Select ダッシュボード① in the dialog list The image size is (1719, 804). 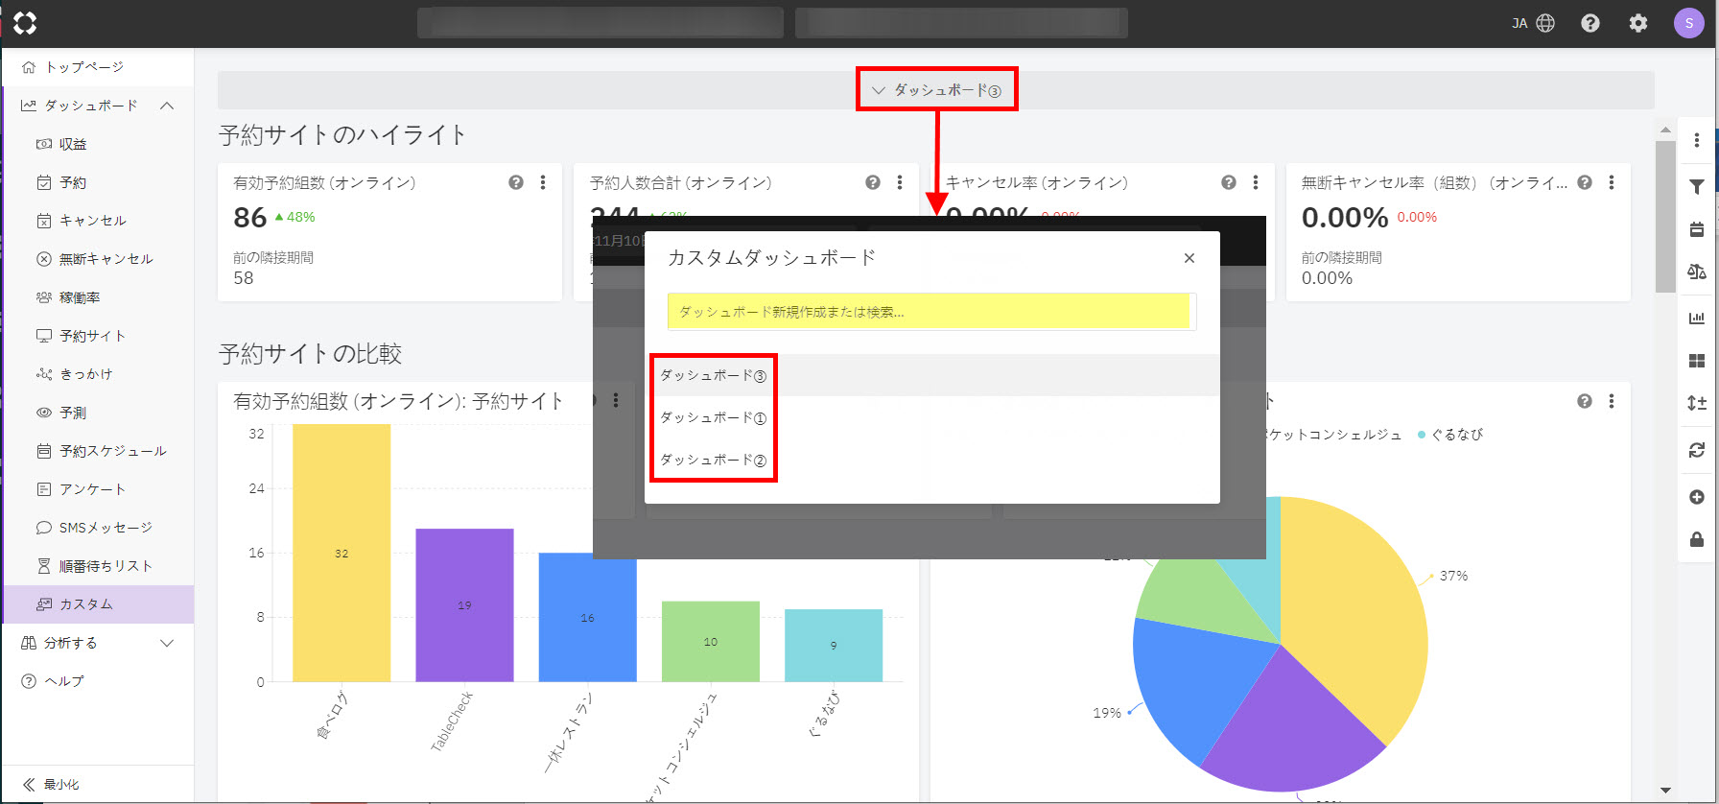coord(931,417)
